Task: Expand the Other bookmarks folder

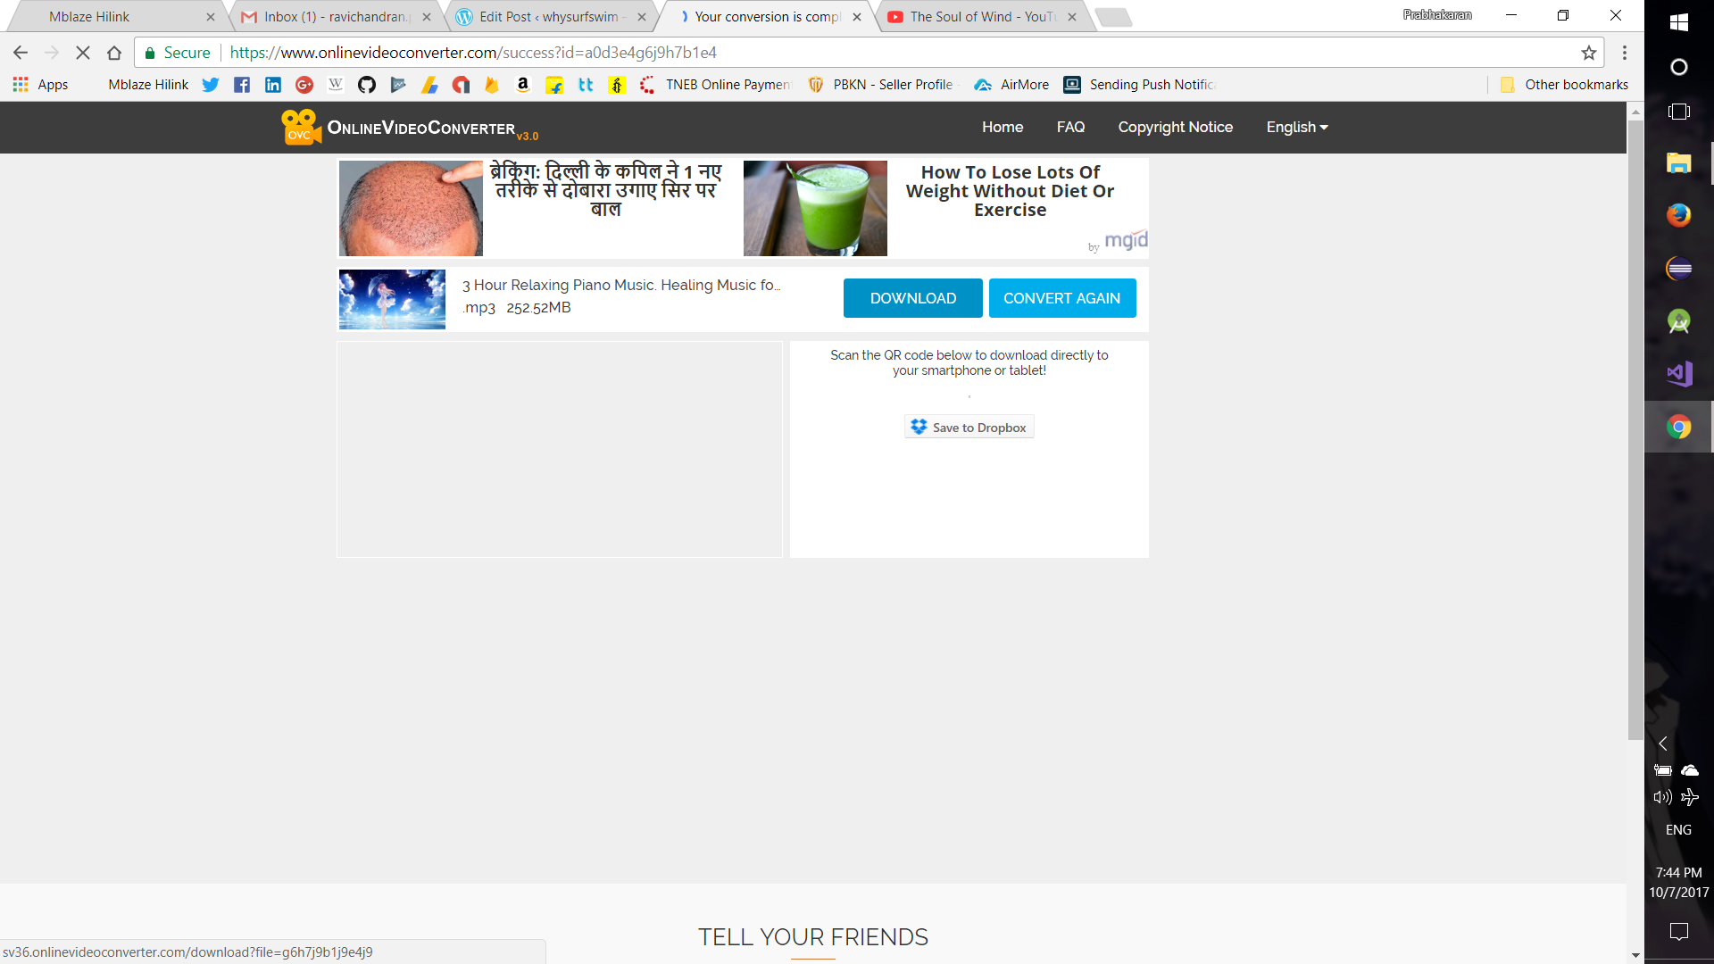Action: tap(1565, 85)
